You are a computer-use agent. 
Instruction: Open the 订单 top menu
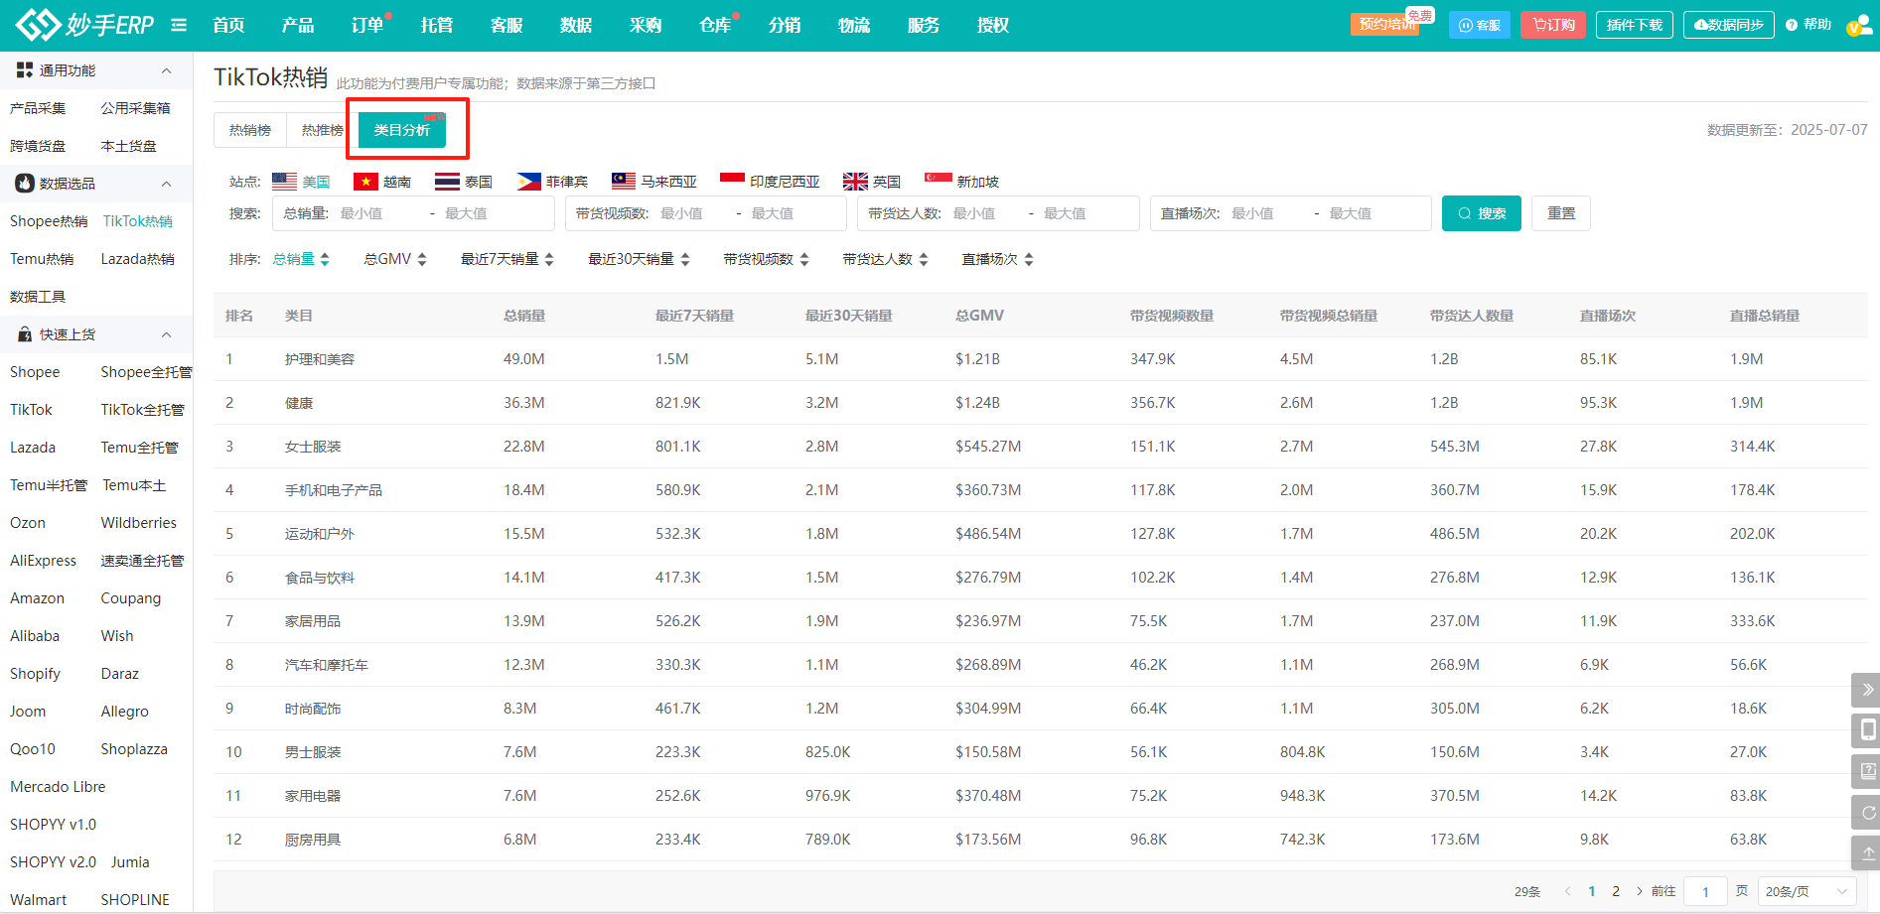[x=367, y=25]
